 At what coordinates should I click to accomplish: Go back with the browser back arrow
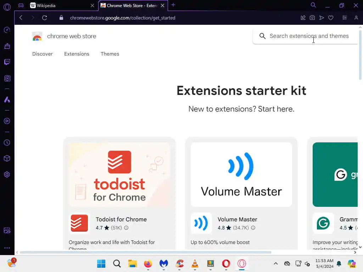(x=21, y=18)
